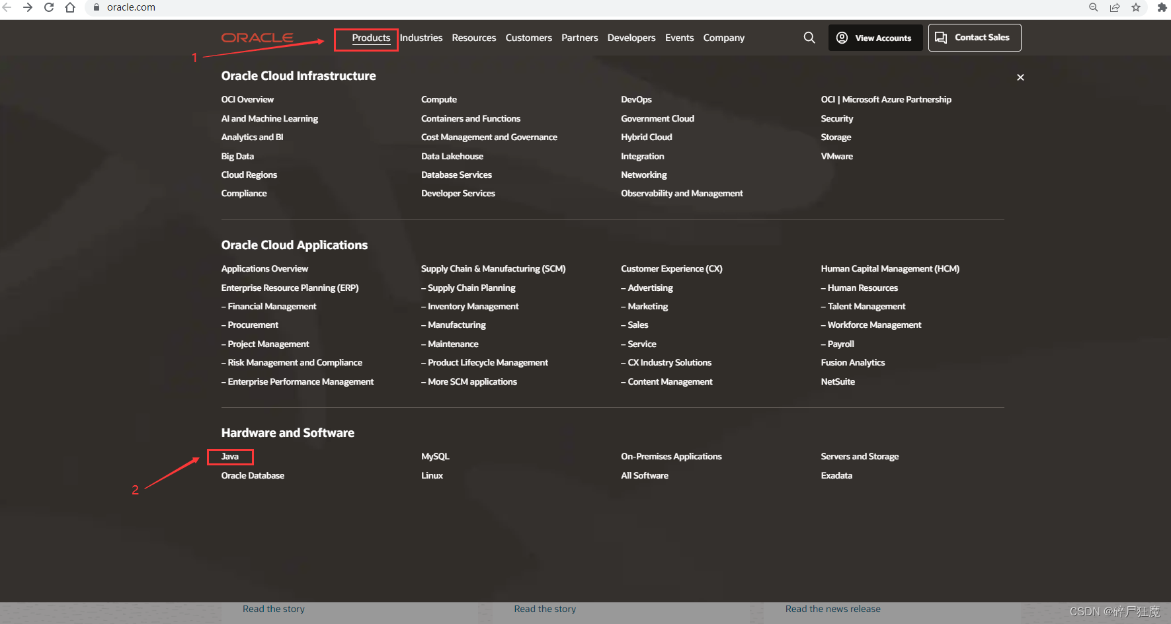Open the browser zoom magnifier icon

coord(1094,7)
